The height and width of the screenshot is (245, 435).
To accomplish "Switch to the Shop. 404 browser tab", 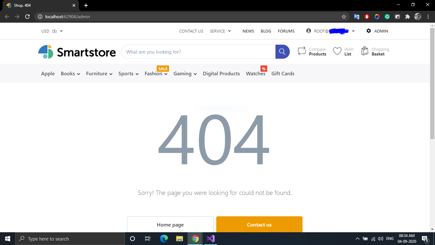I will point(38,5).
